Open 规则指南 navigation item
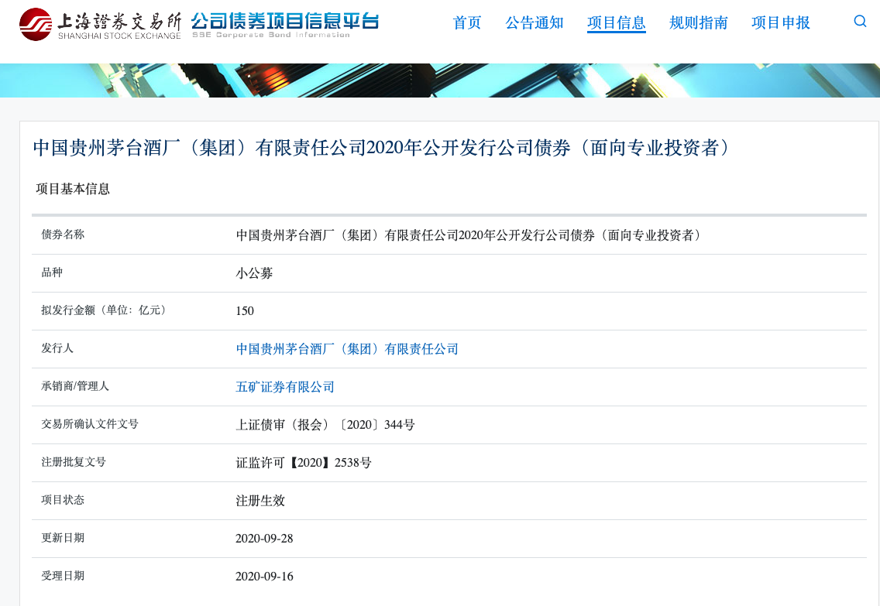Image resolution: width=880 pixels, height=606 pixels. (698, 23)
